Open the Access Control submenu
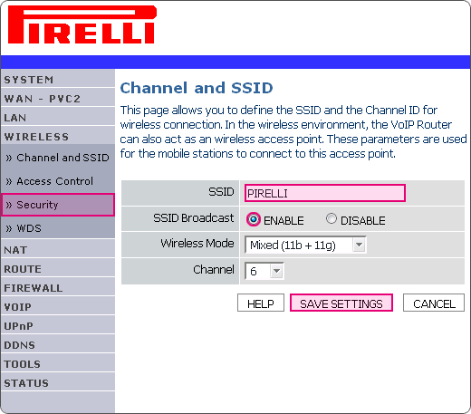This screenshot has width=471, height=414. click(58, 181)
